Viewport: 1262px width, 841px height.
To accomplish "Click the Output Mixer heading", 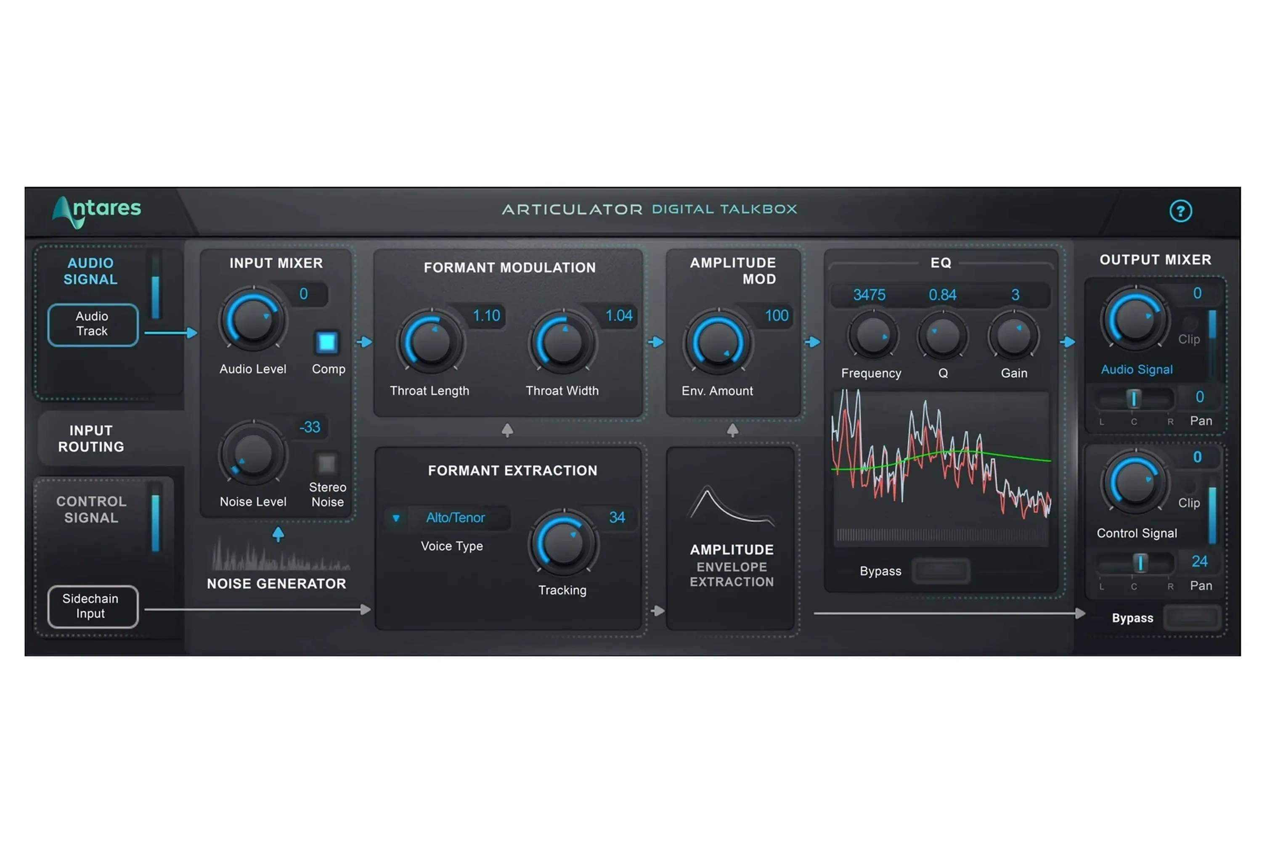I will 1155,259.
